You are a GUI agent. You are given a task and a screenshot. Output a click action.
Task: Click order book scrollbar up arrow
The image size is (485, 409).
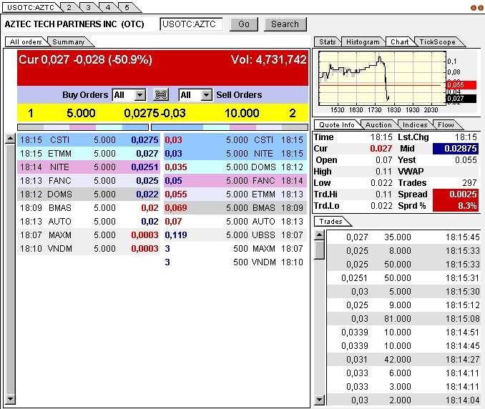point(10,139)
